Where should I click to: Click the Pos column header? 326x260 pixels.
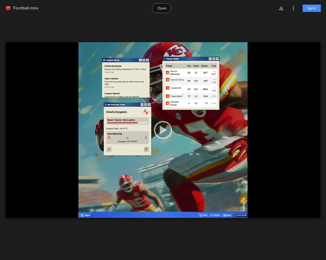click(x=189, y=66)
